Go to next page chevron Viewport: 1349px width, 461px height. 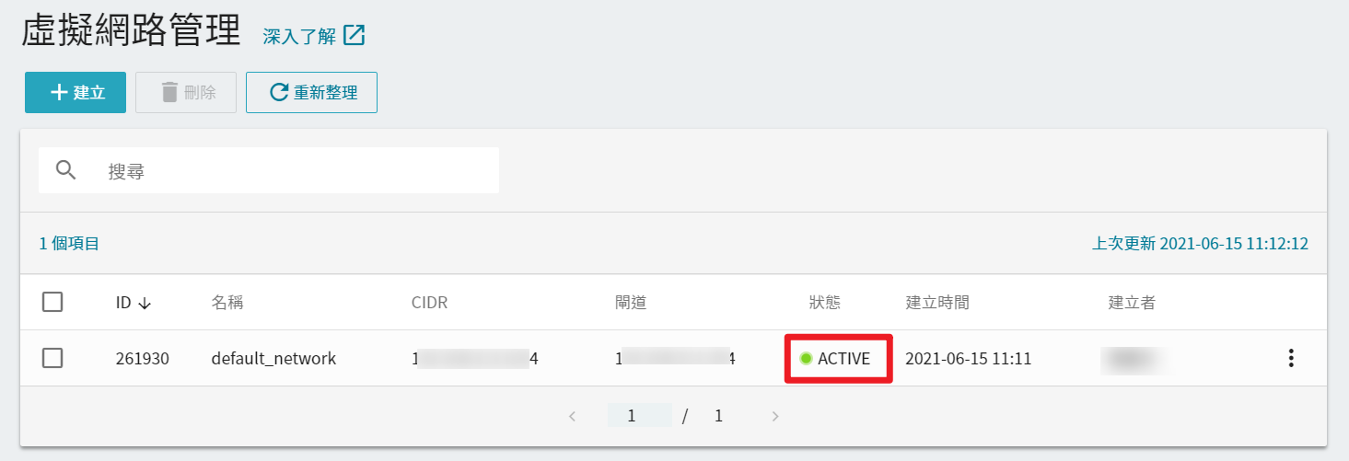(775, 416)
